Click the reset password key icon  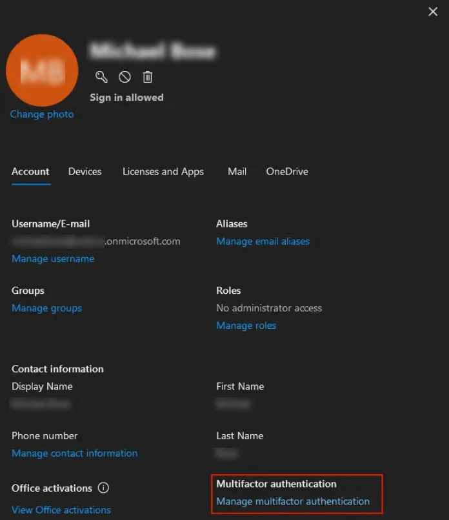101,77
